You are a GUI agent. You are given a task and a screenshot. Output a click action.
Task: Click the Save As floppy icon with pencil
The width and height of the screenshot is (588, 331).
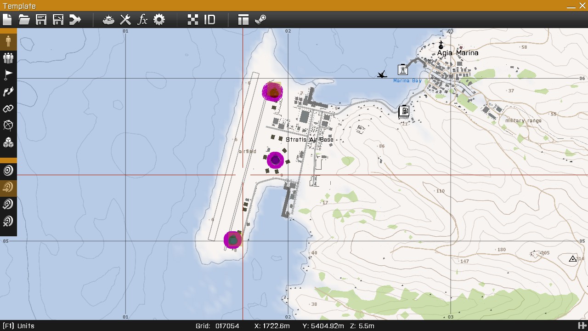[x=58, y=19]
